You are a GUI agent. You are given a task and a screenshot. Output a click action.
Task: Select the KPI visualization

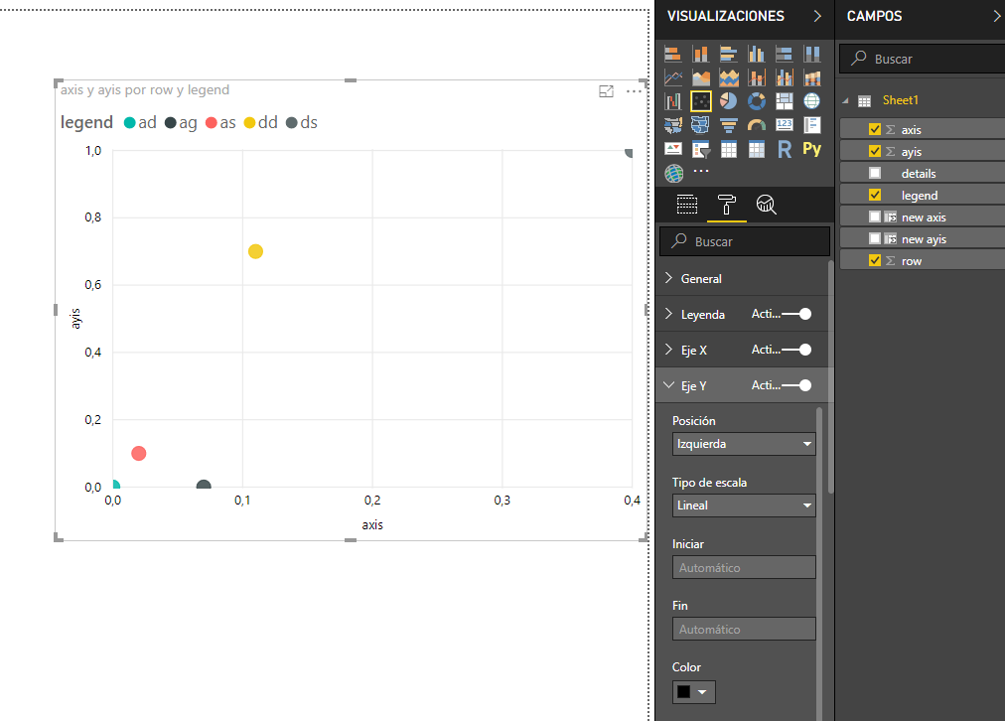coord(672,149)
